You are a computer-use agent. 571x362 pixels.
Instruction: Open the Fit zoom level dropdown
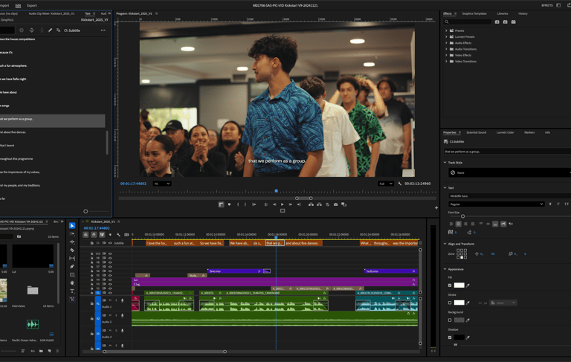tap(162, 184)
